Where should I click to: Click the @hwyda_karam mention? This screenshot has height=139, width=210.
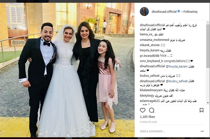pyautogui.click(x=177, y=66)
